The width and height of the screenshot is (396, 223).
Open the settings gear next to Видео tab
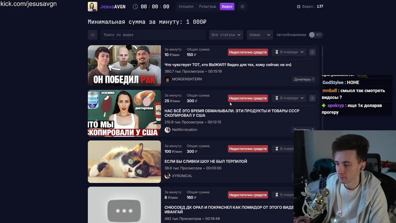coord(242,7)
